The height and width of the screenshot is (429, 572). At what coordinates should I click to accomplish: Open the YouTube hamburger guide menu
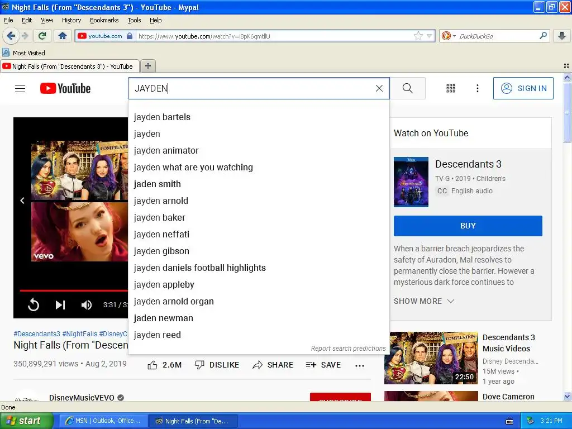click(20, 88)
